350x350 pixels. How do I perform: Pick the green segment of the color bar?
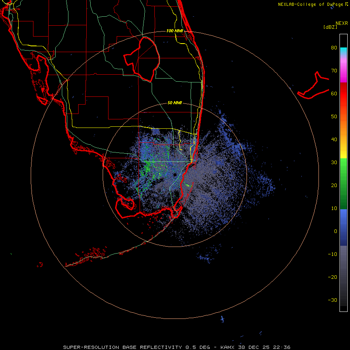[343, 184]
